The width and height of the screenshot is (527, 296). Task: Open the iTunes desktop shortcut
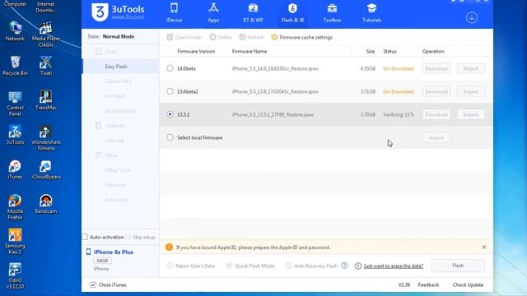(15, 169)
